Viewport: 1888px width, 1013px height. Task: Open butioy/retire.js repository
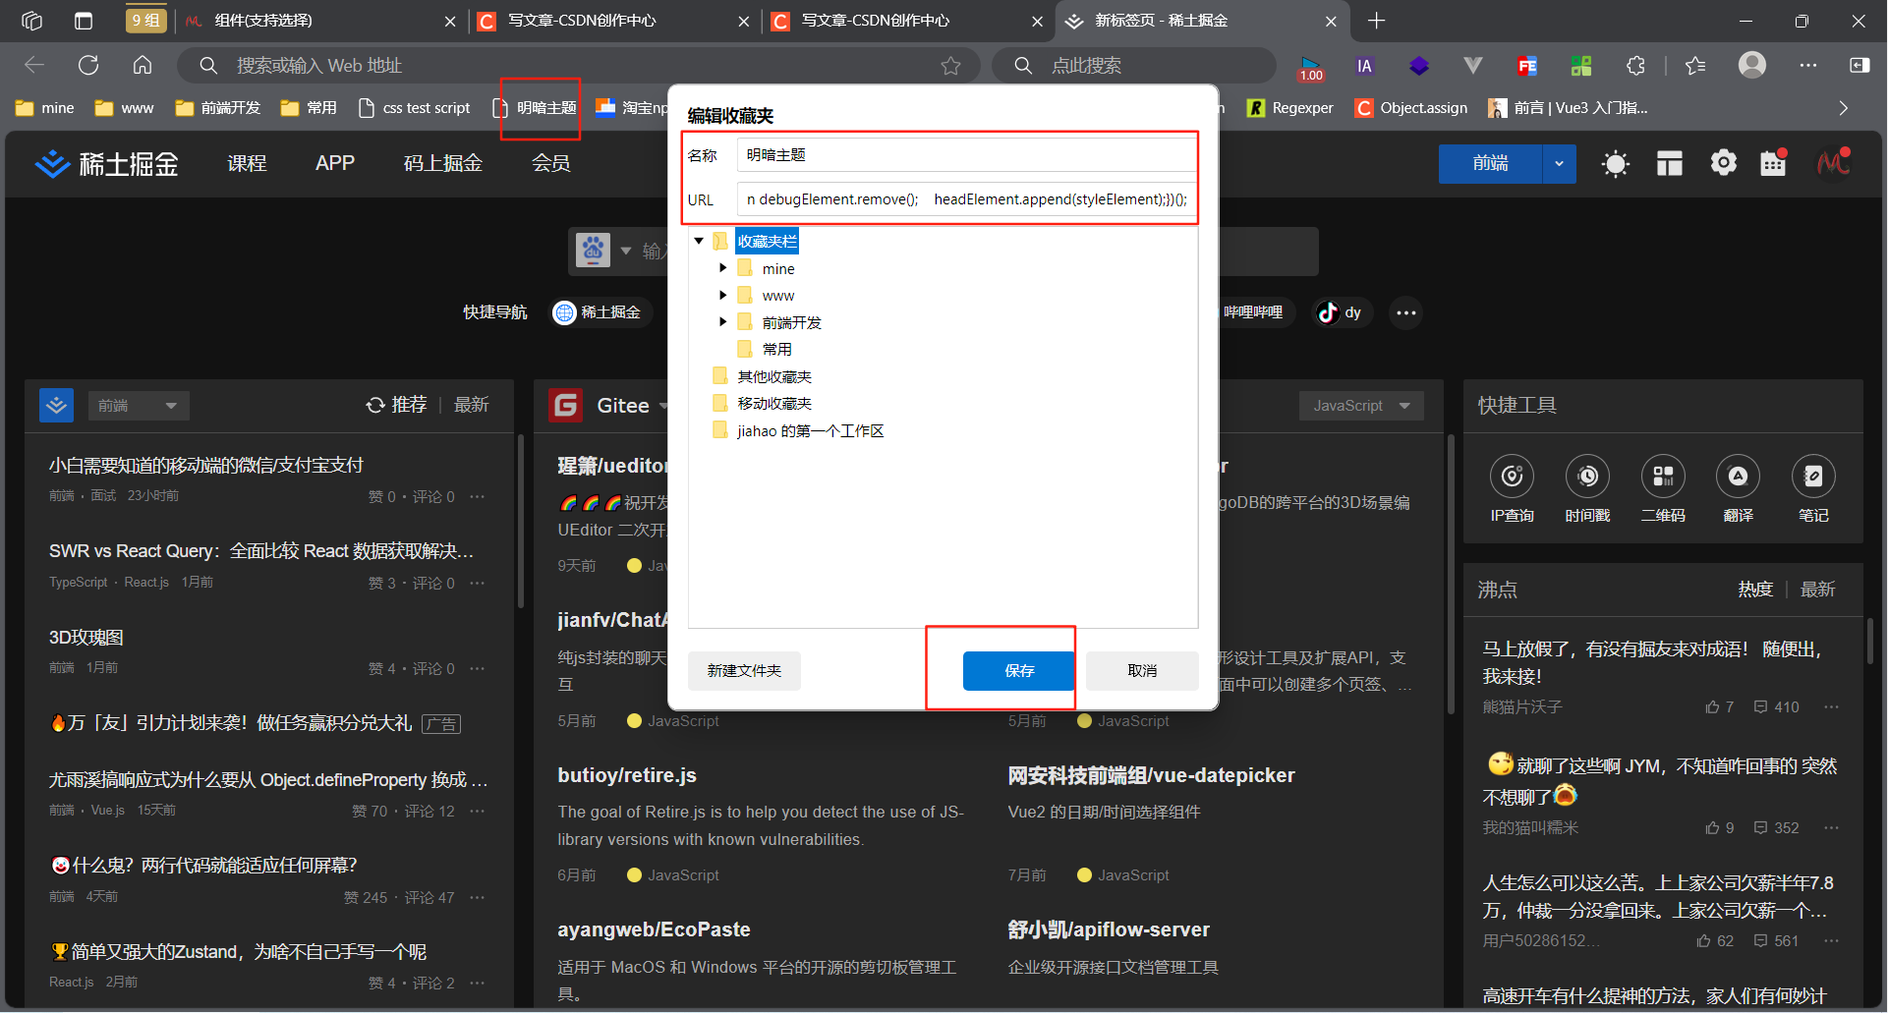pyautogui.click(x=627, y=775)
